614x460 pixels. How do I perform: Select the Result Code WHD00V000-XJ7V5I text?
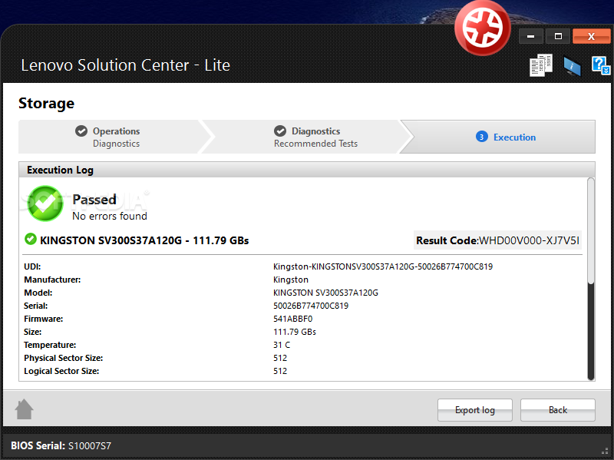point(497,240)
